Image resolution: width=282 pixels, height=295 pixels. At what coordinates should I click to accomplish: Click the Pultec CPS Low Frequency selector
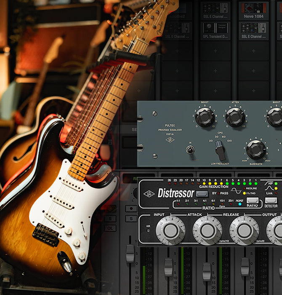(x=220, y=149)
